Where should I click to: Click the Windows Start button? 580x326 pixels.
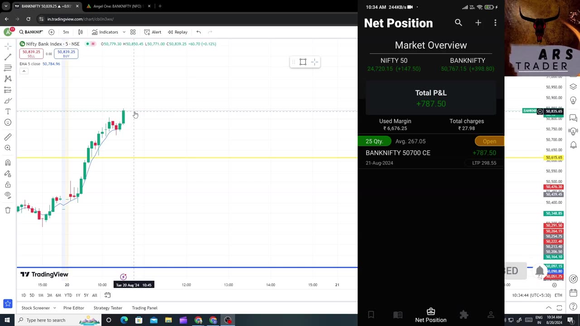7,320
